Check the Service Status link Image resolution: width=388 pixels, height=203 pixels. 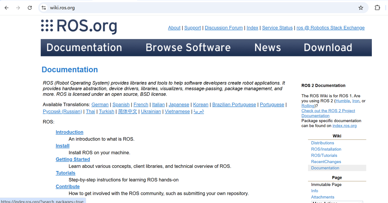click(277, 28)
